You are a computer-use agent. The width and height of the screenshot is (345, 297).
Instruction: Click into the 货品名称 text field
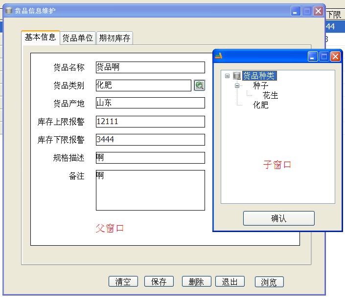tap(150, 67)
